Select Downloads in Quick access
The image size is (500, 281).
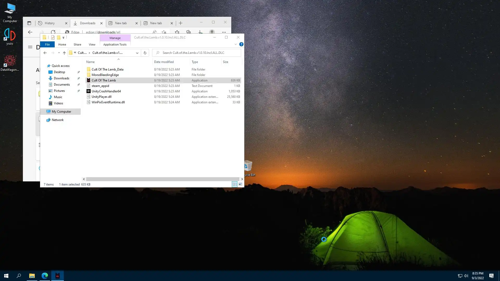click(61, 78)
